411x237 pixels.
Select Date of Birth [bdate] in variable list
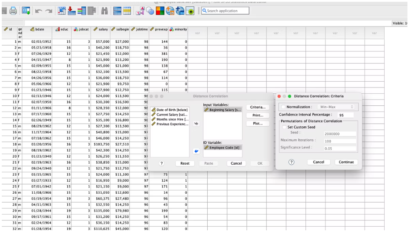click(x=170, y=110)
